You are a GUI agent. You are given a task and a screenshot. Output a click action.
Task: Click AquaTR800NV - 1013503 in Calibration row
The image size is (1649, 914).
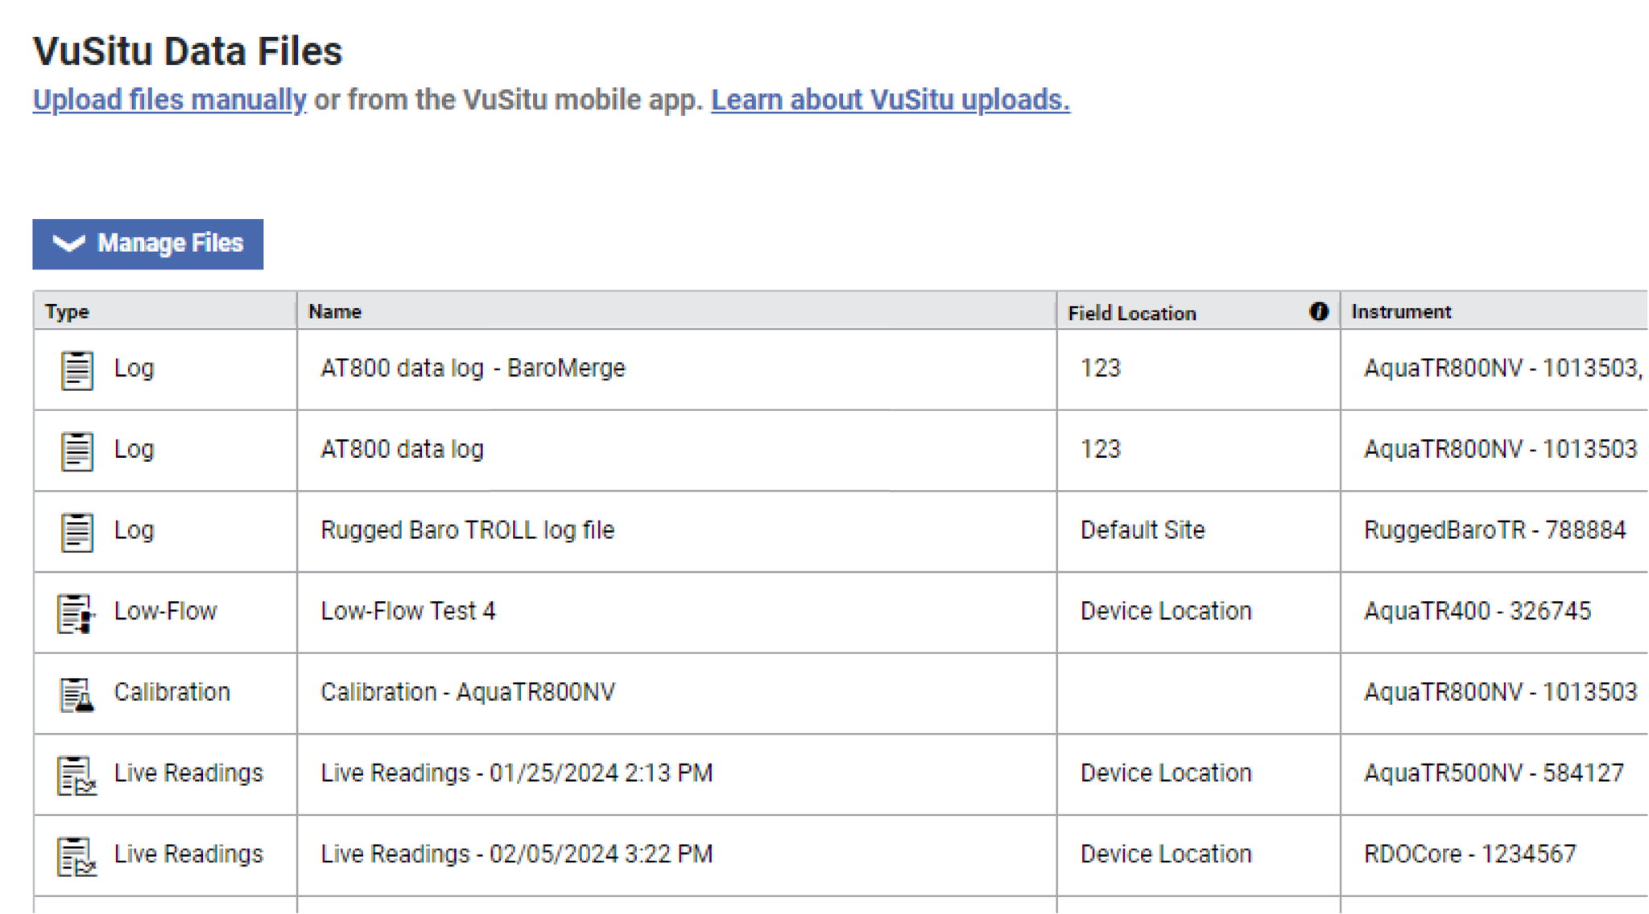[x=1501, y=692]
